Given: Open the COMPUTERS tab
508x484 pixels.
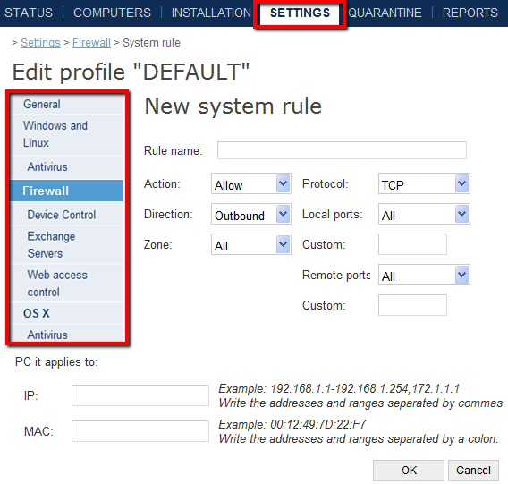Looking at the screenshot, I should click(112, 13).
